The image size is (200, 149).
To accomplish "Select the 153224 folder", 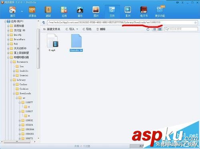I will 27,125.
